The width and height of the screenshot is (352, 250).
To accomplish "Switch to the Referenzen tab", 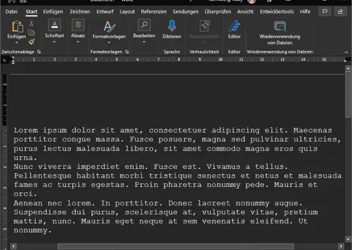I will [154, 12].
